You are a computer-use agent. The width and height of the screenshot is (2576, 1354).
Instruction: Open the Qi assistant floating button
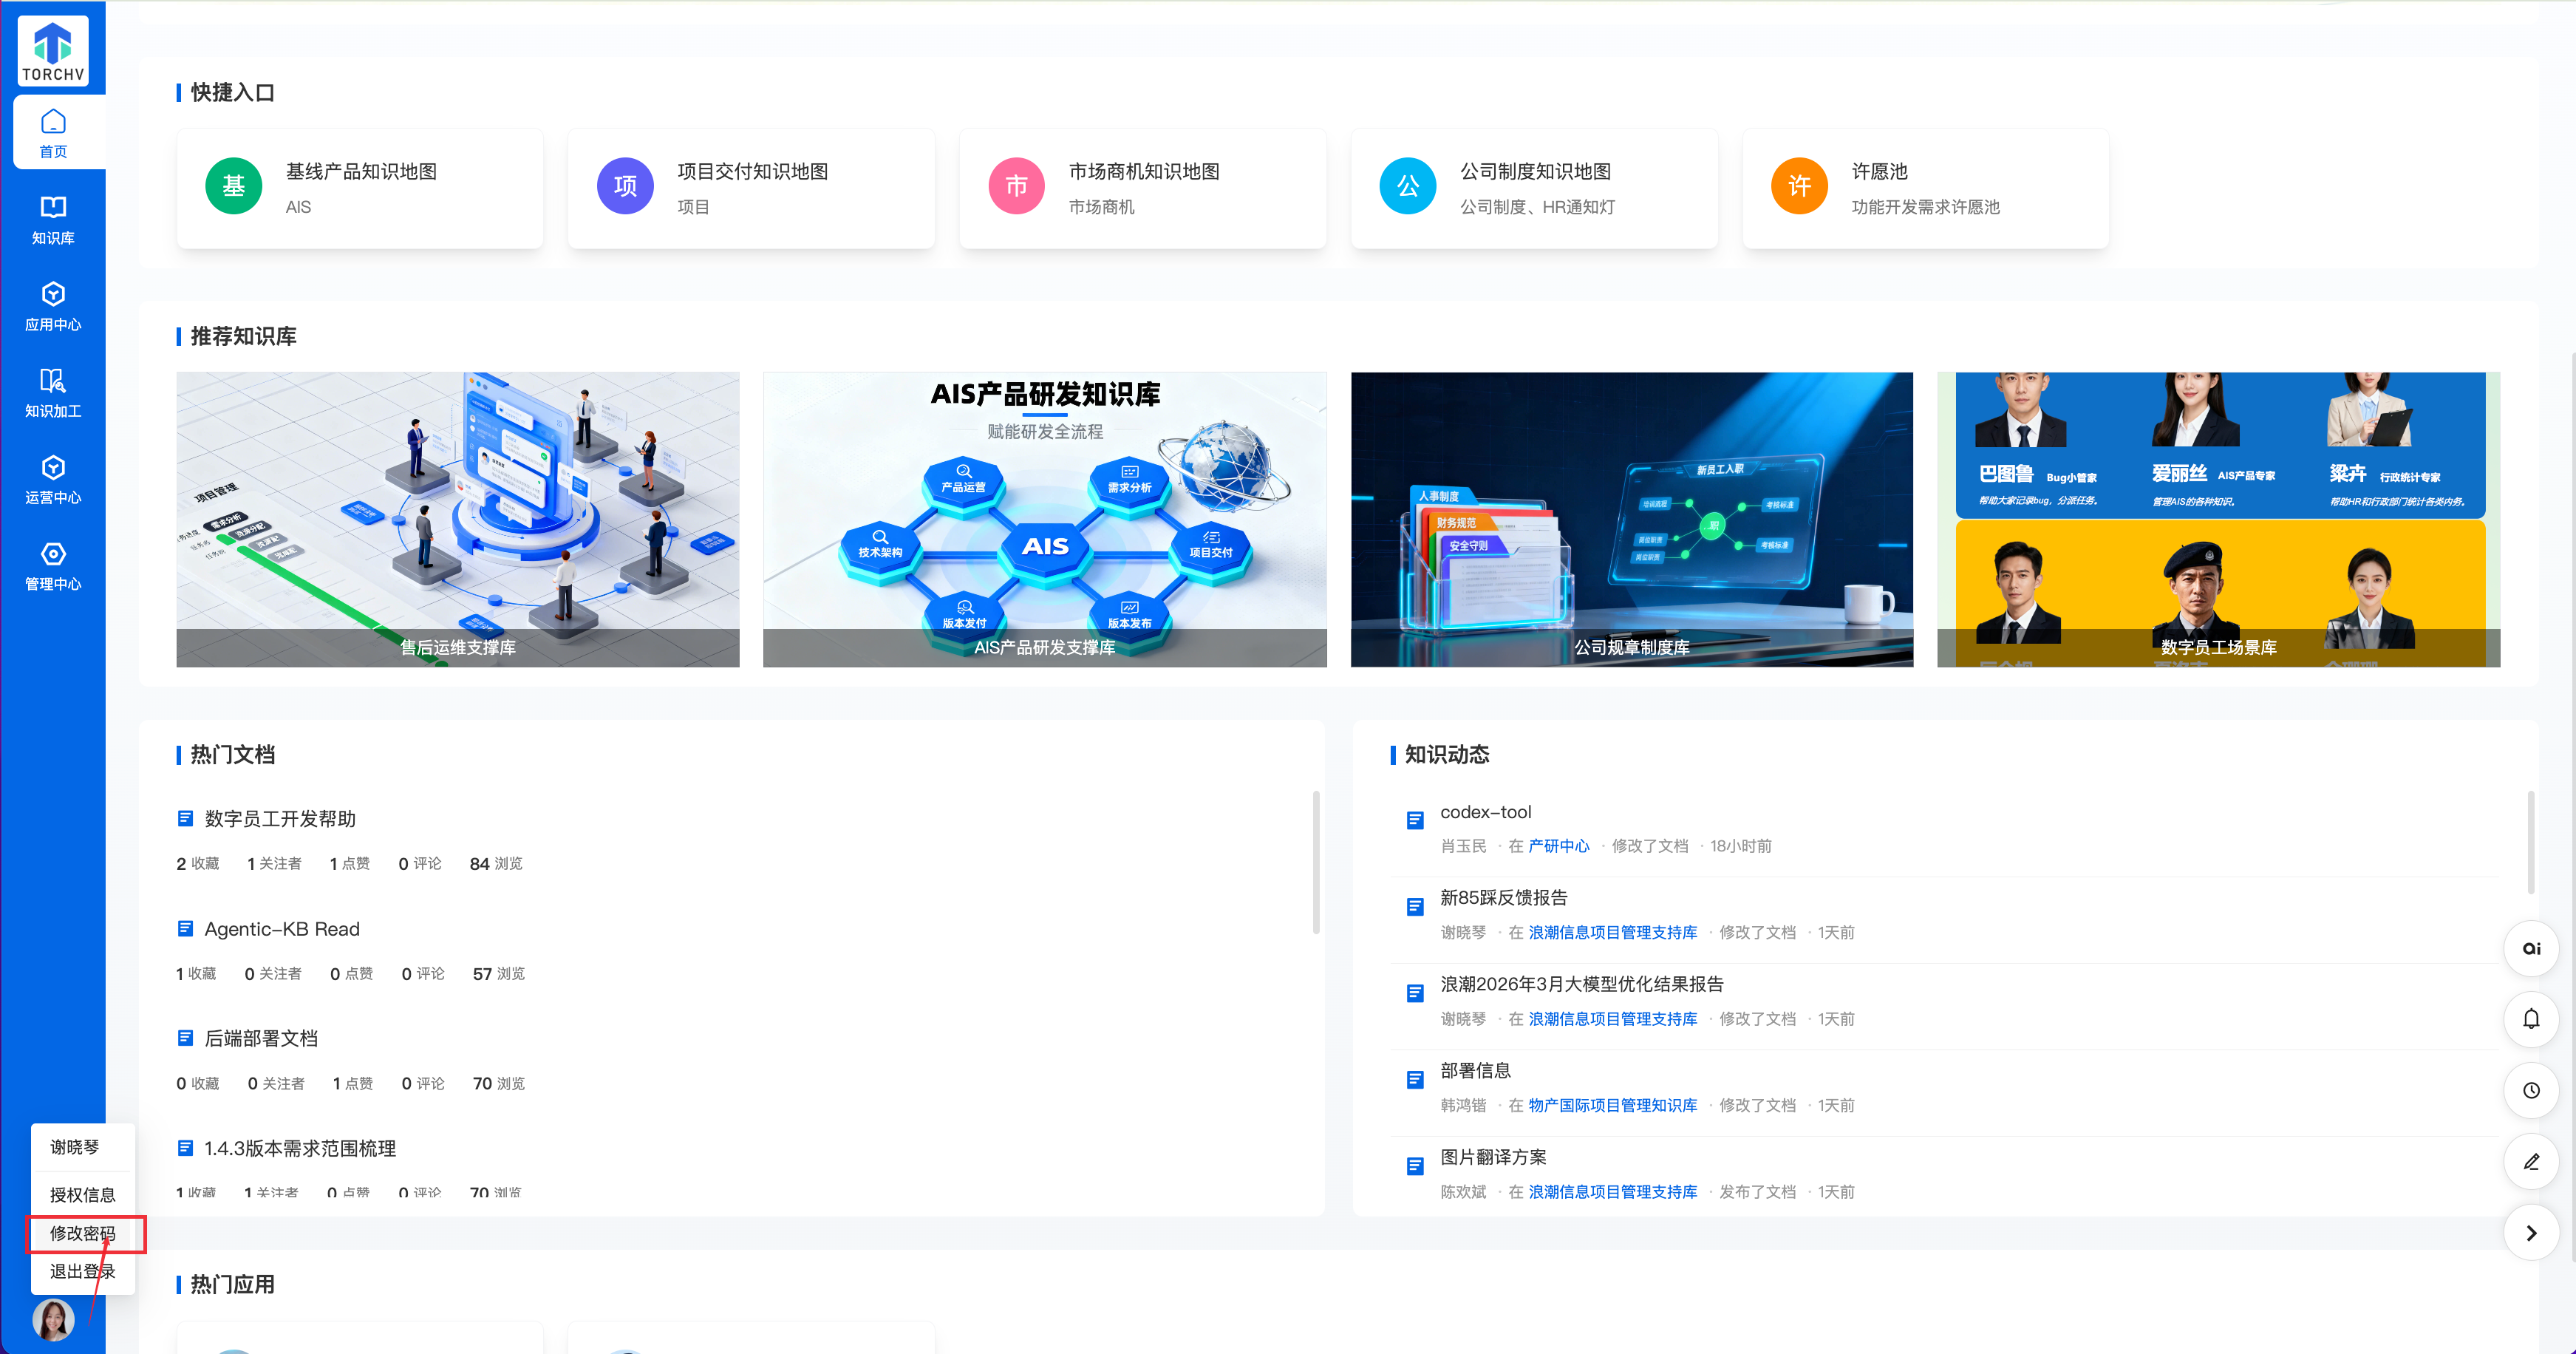point(2530,948)
